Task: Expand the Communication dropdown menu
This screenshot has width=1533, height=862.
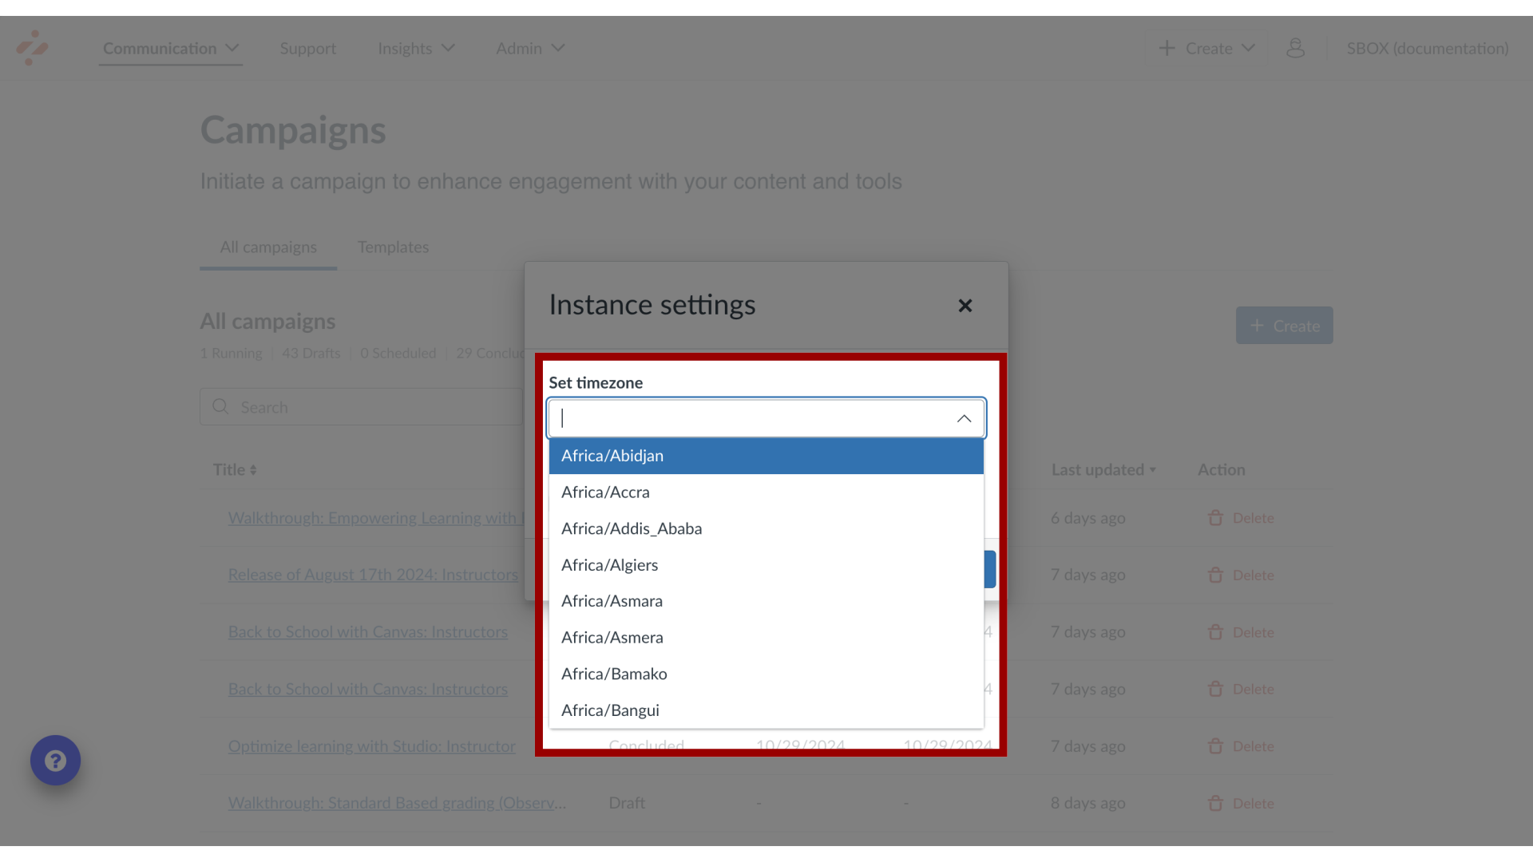Action: [171, 49]
